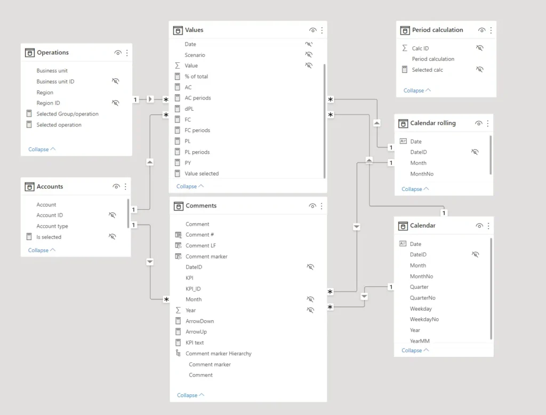Screen dimensions: 546x415
Task: Toggle visibility of the Operations table
Action: (118, 53)
